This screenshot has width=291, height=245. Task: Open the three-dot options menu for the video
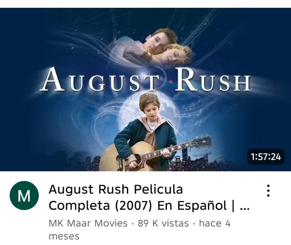point(268,190)
